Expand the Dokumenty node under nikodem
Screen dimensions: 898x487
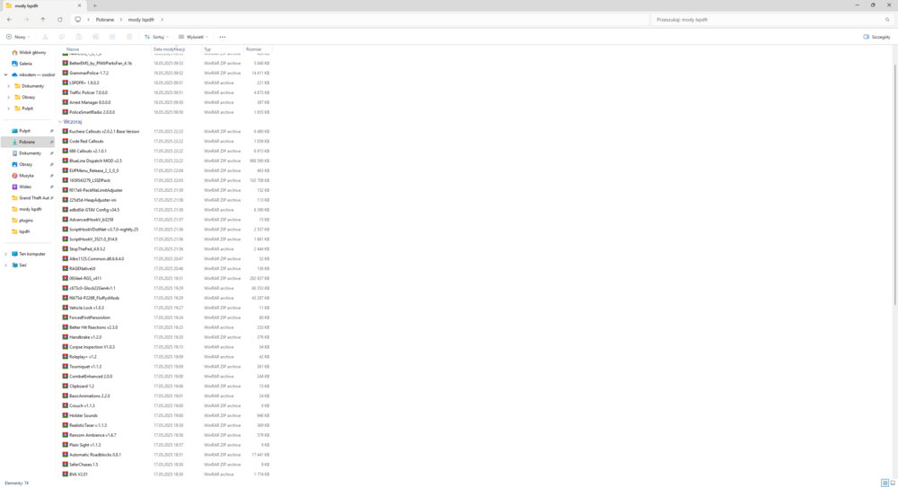(x=9, y=86)
